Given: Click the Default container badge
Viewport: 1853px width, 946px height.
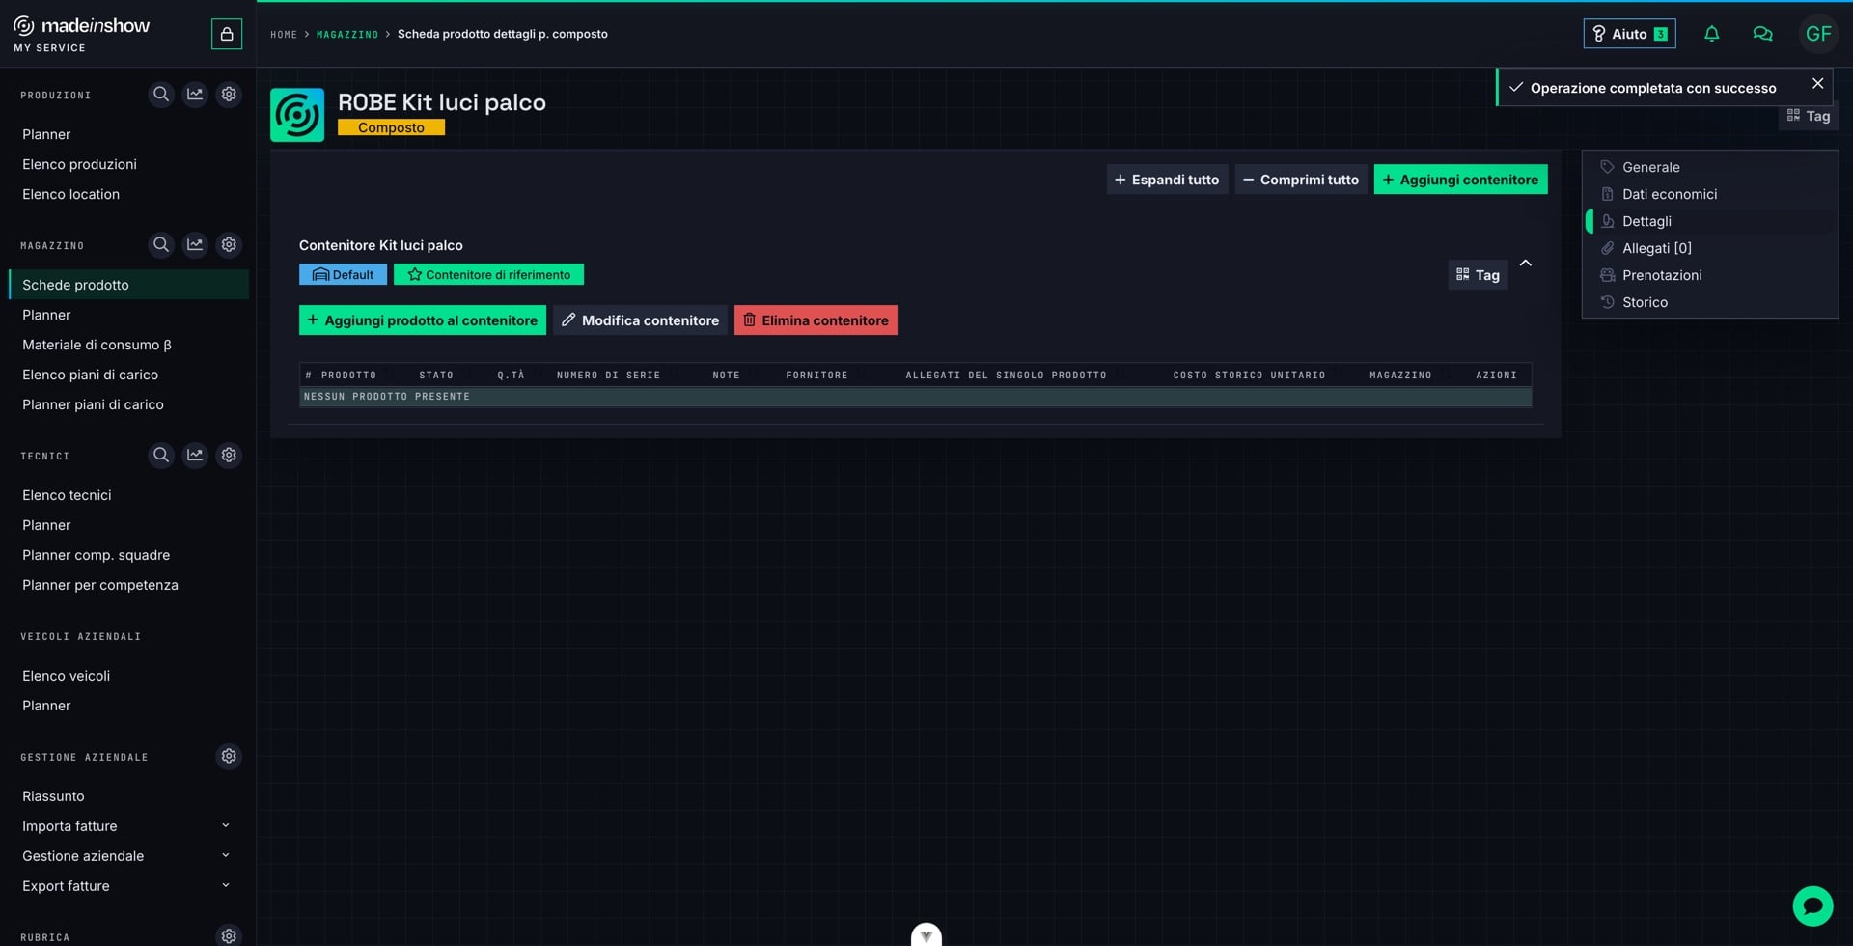Looking at the screenshot, I should pyautogui.click(x=343, y=274).
